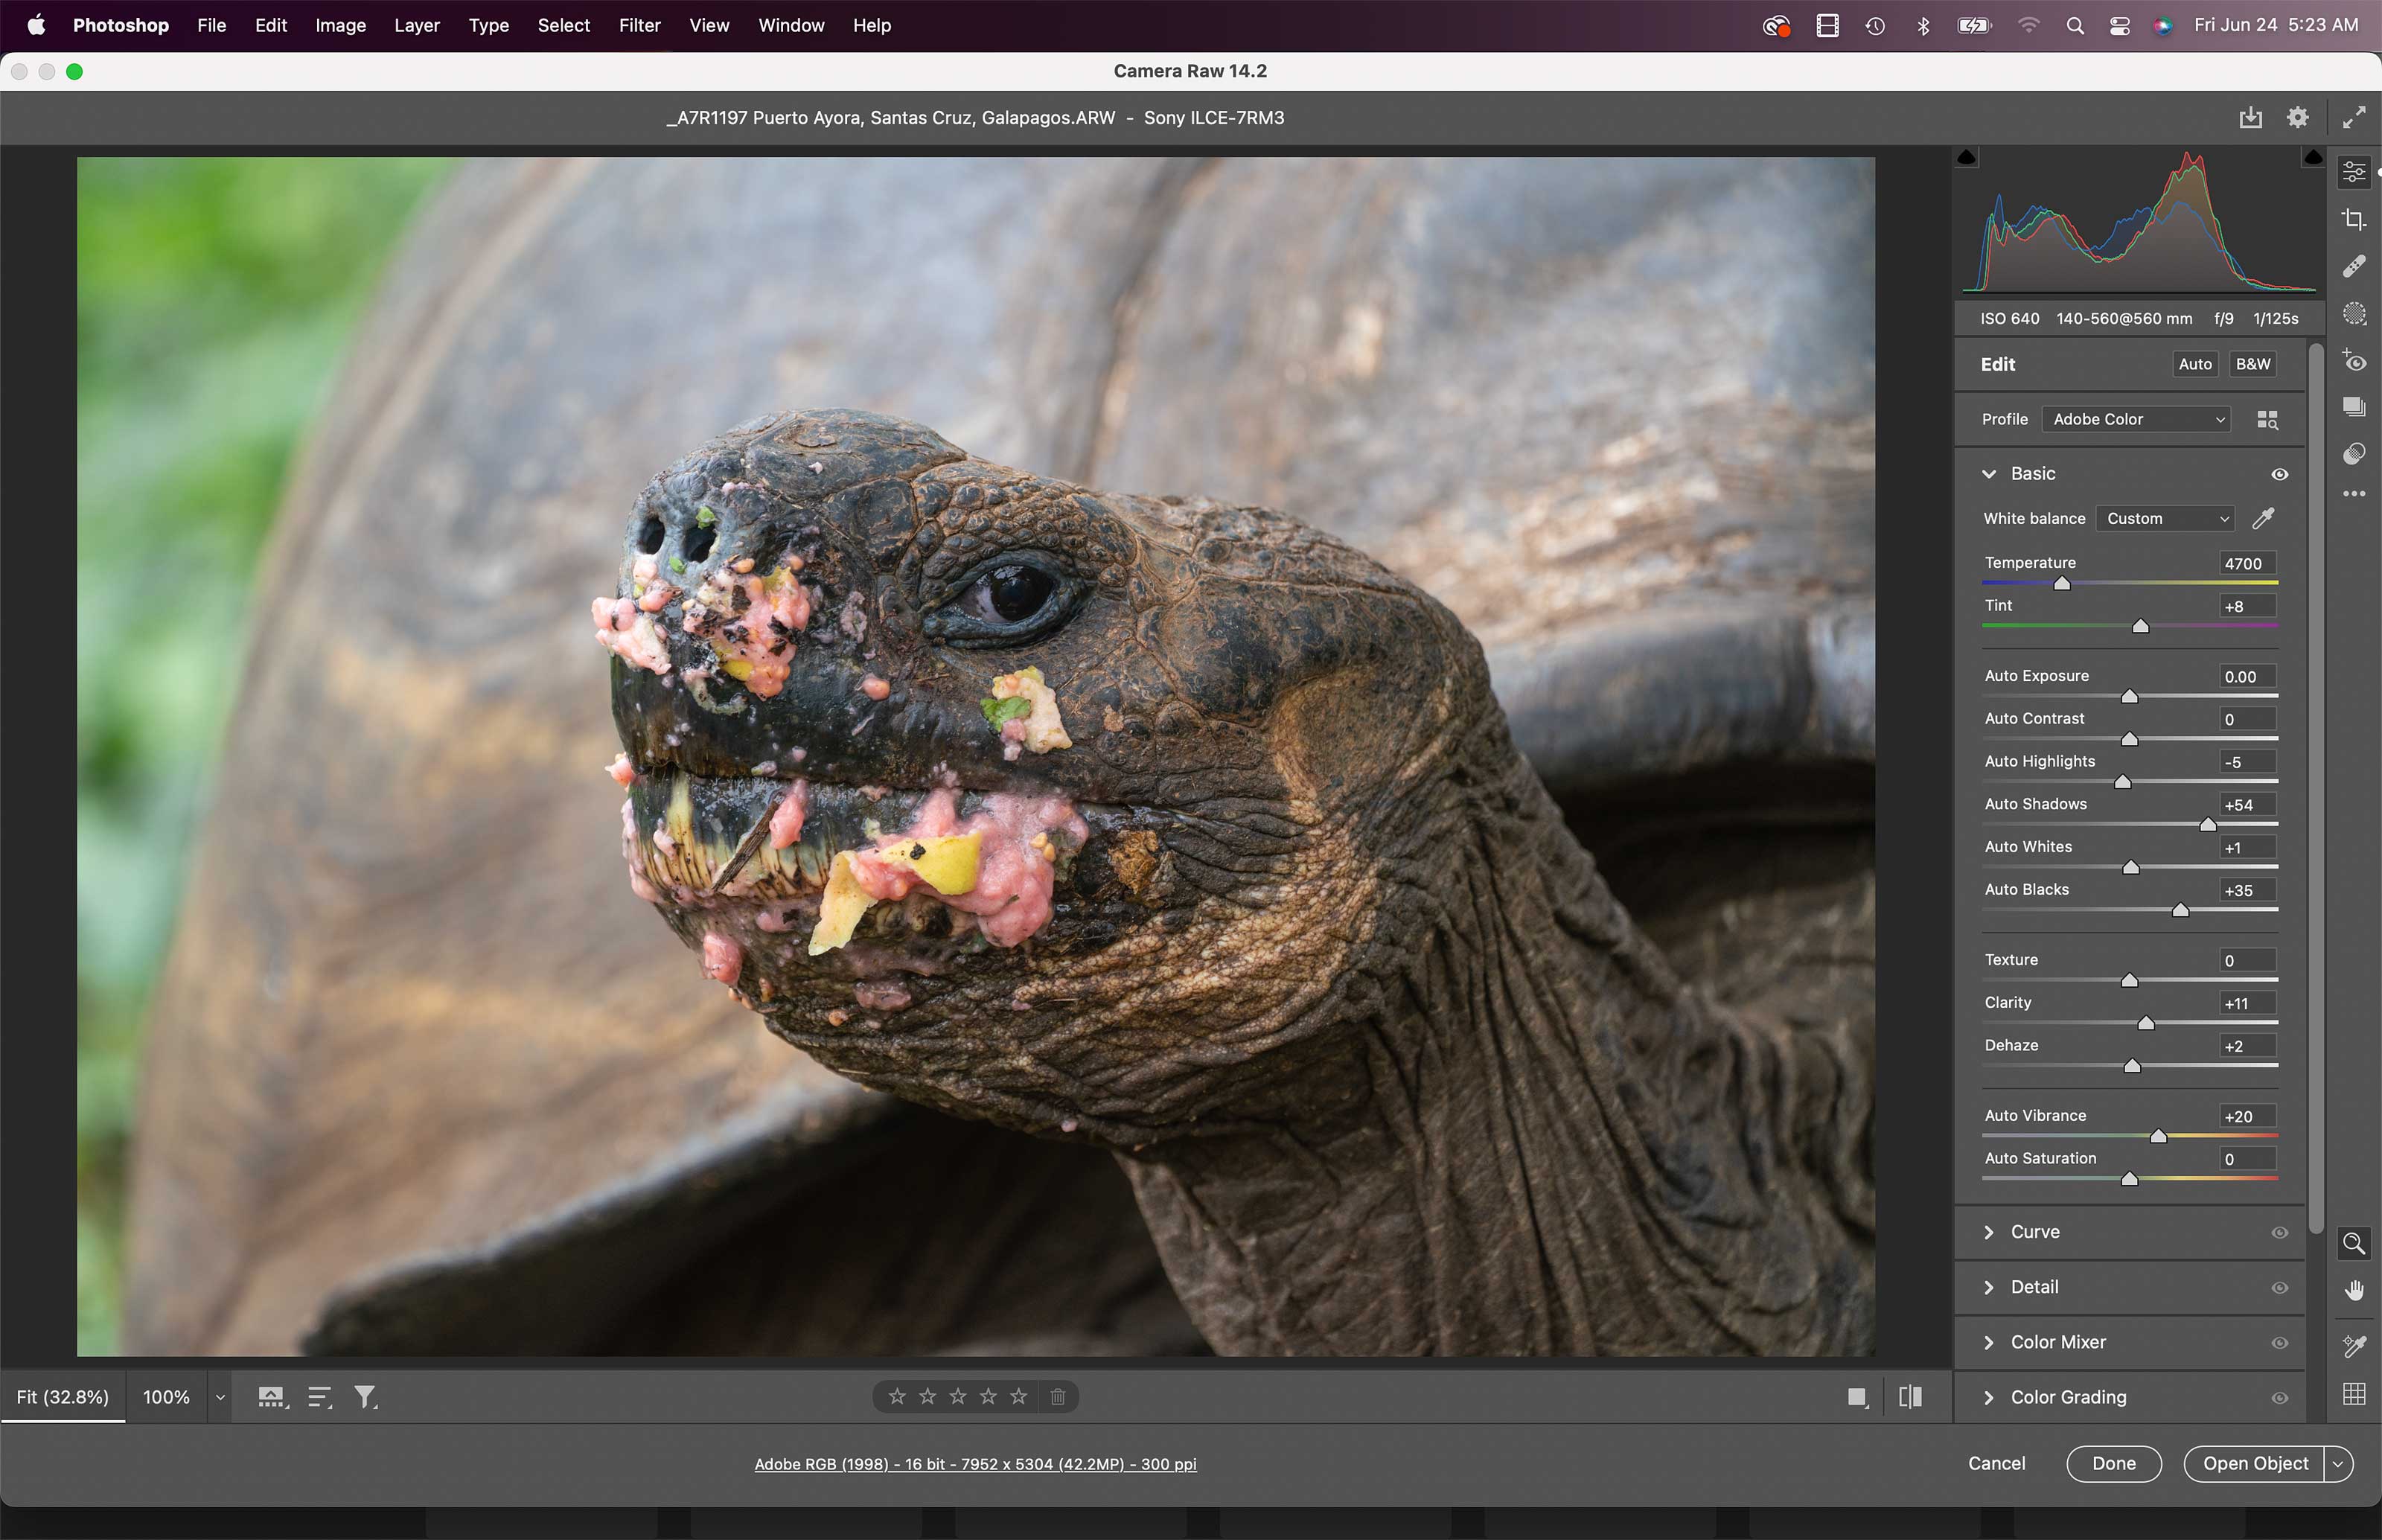Click the edit panel vertical scrollbar
The height and width of the screenshot is (1540, 2382).
coord(2315,790)
